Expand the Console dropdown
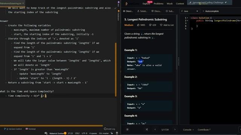 click(x=188, y=130)
